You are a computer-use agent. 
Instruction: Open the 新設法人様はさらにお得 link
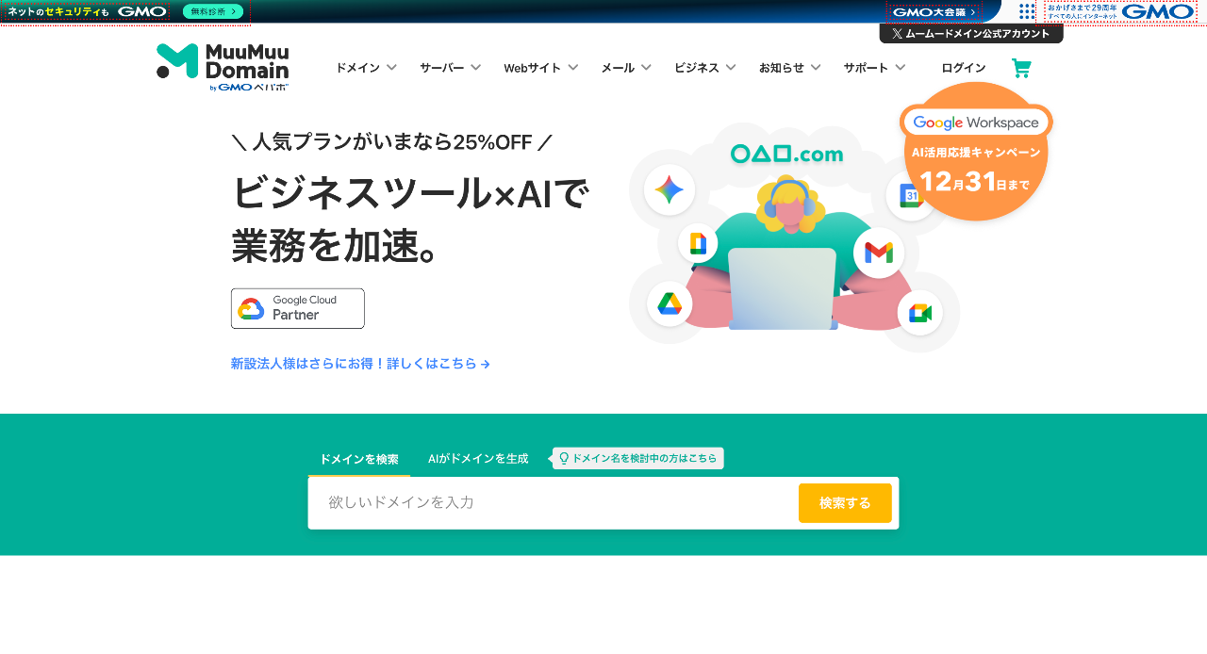click(360, 364)
